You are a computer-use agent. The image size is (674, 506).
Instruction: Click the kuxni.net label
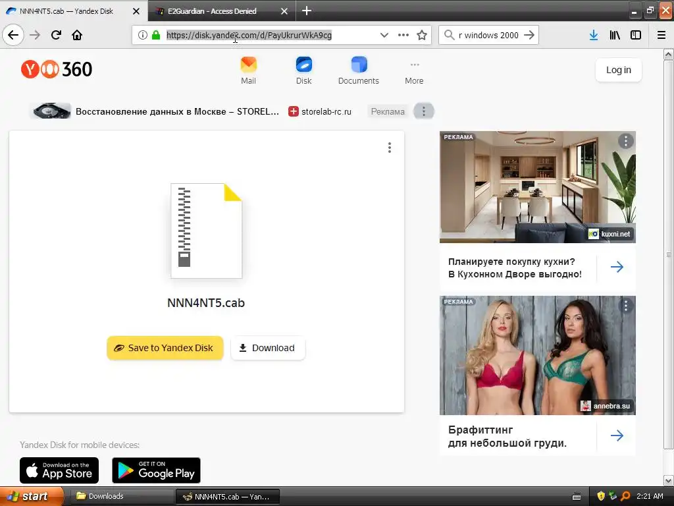610,234
